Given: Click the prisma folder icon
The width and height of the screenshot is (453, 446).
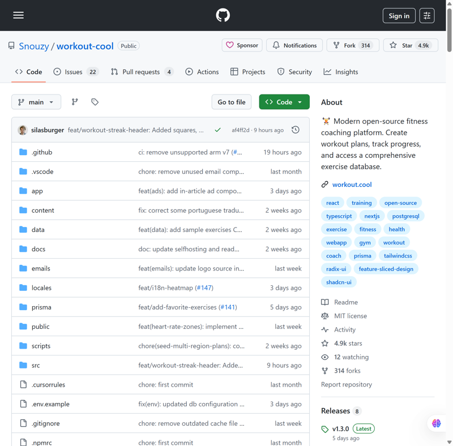Looking at the screenshot, I should [x=23, y=307].
